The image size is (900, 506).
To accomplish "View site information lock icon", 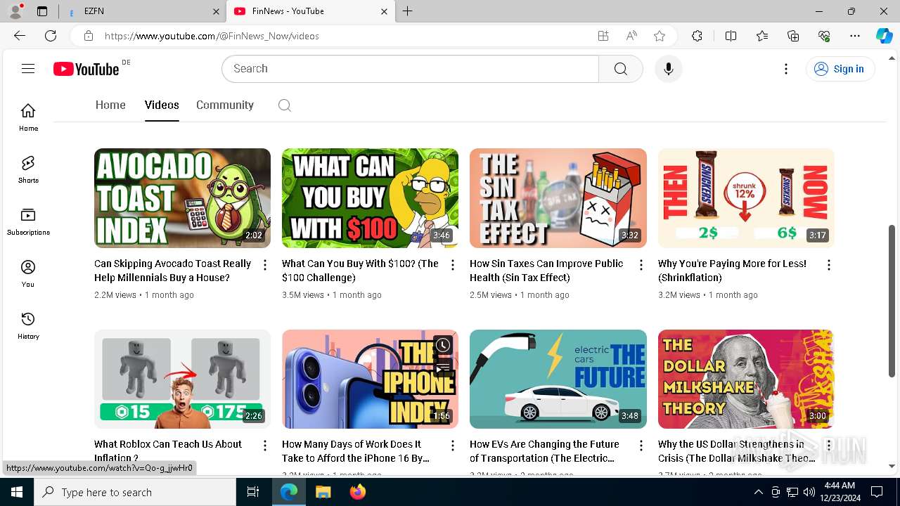I will tap(88, 36).
